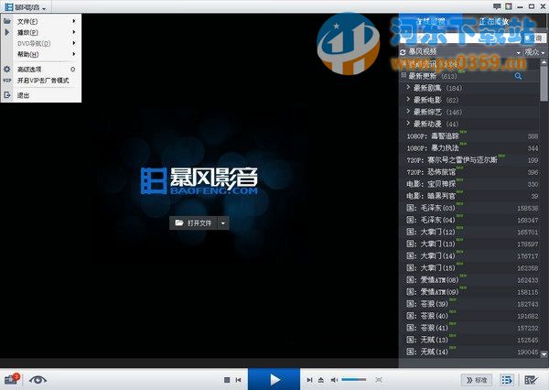Image resolution: width=549 pixels, height=390 pixels.
Task: Open the 帮助(H) submenu
Action: point(41,54)
